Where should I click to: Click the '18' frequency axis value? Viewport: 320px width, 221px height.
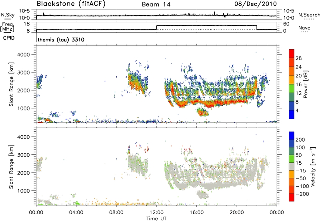pos(26,24)
